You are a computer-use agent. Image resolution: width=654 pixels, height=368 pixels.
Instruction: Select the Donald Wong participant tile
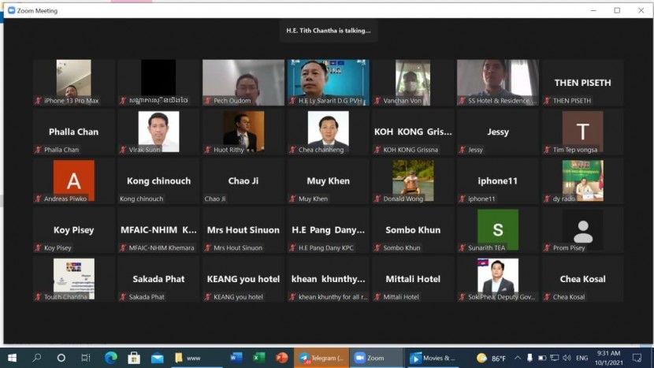click(413, 180)
